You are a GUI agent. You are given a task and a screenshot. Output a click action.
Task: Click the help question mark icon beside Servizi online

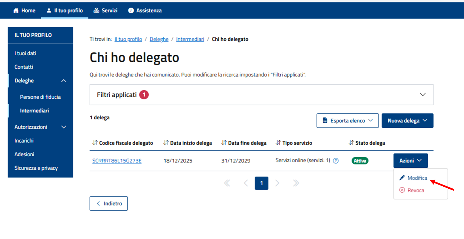point(336,161)
